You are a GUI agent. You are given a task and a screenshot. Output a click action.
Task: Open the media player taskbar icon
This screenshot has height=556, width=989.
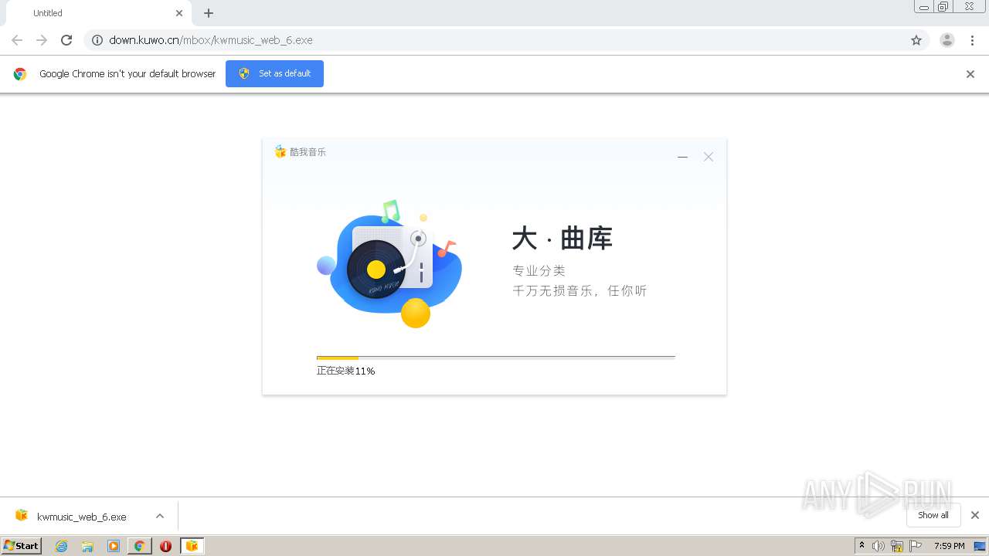pyautogui.click(x=114, y=546)
